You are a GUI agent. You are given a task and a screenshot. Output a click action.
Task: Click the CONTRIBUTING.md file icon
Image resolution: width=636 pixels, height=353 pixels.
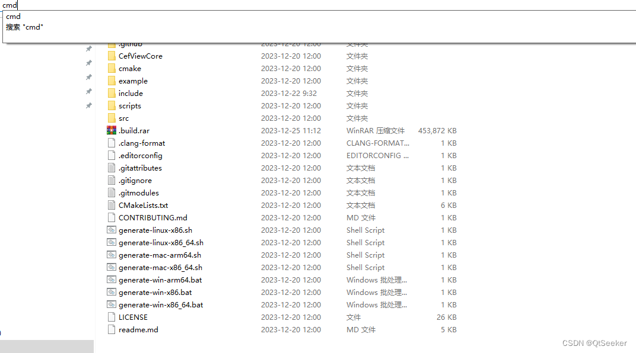pos(112,217)
